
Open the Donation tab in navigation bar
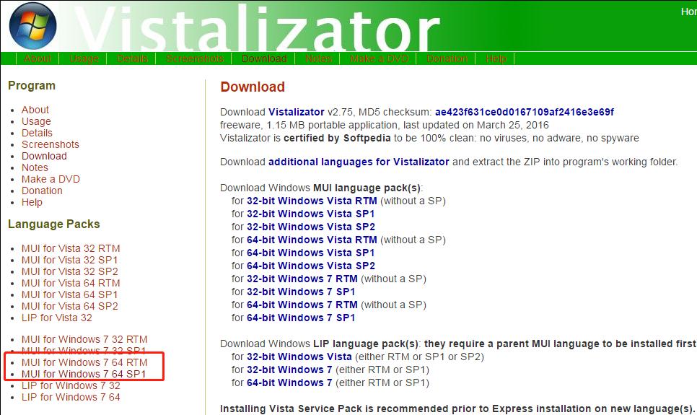click(x=447, y=58)
